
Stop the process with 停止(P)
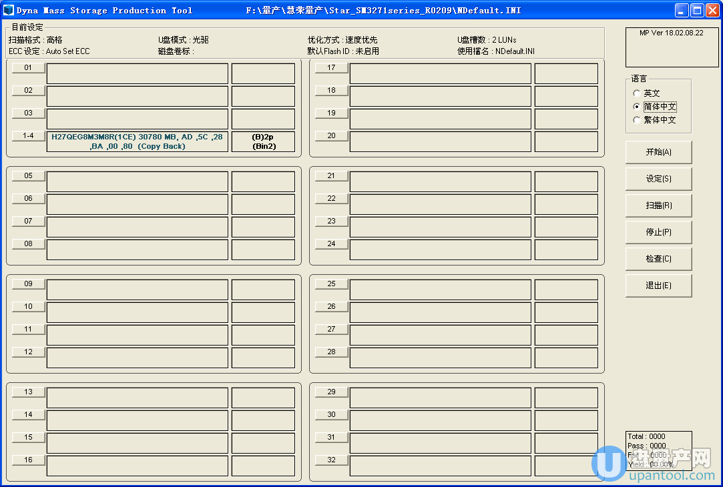[658, 232]
